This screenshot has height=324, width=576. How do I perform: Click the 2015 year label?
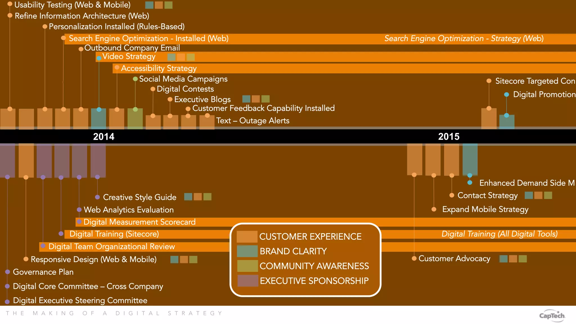pyautogui.click(x=449, y=137)
